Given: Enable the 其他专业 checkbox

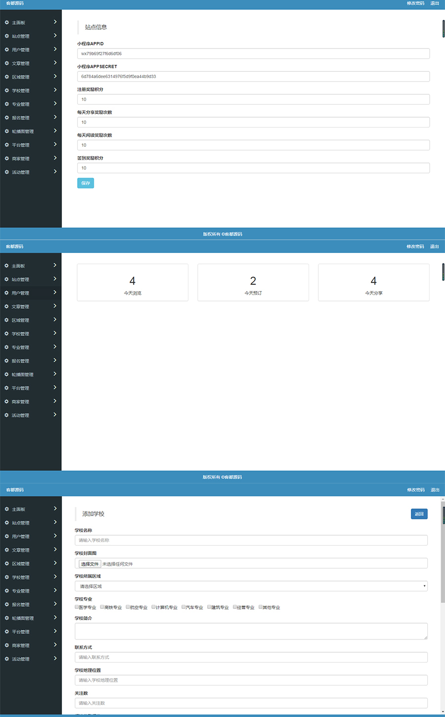Looking at the screenshot, I should pos(261,607).
